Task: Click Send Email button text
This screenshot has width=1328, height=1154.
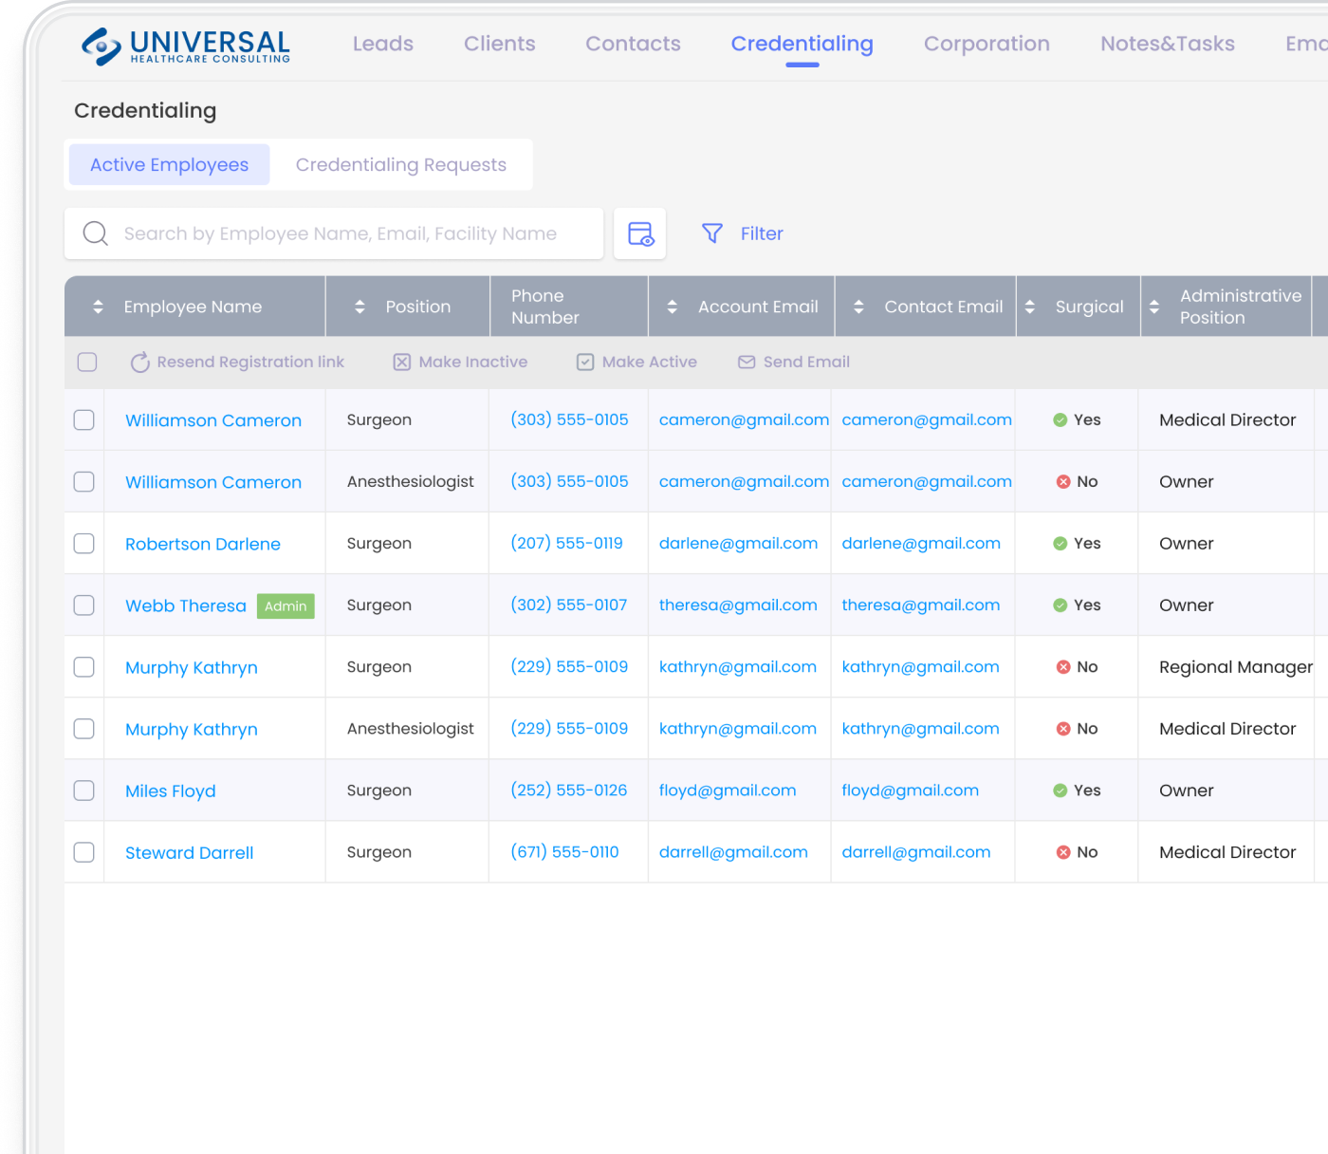Action: tap(806, 362)
